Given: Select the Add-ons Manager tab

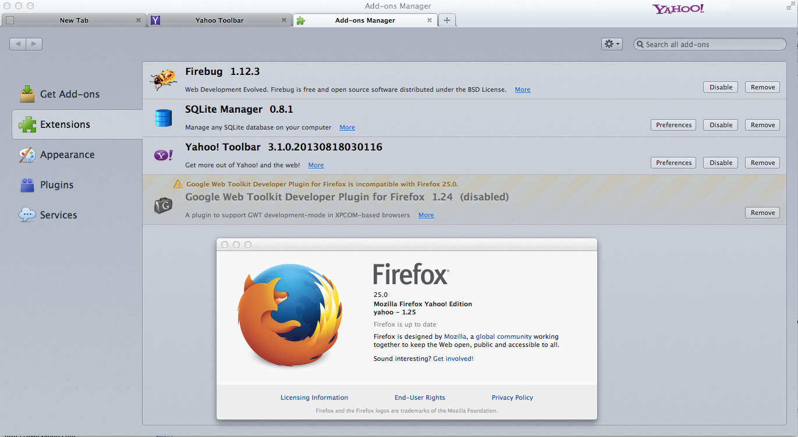Looking at the screenshot, I should [365, 20].
